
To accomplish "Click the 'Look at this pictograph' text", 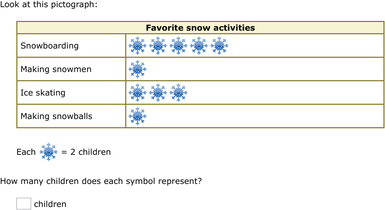I will click(x=49, y=5).
